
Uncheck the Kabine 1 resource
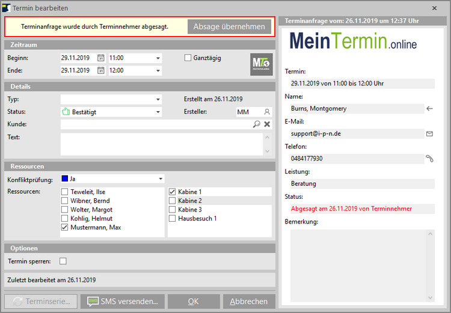[x=172, y=192]
